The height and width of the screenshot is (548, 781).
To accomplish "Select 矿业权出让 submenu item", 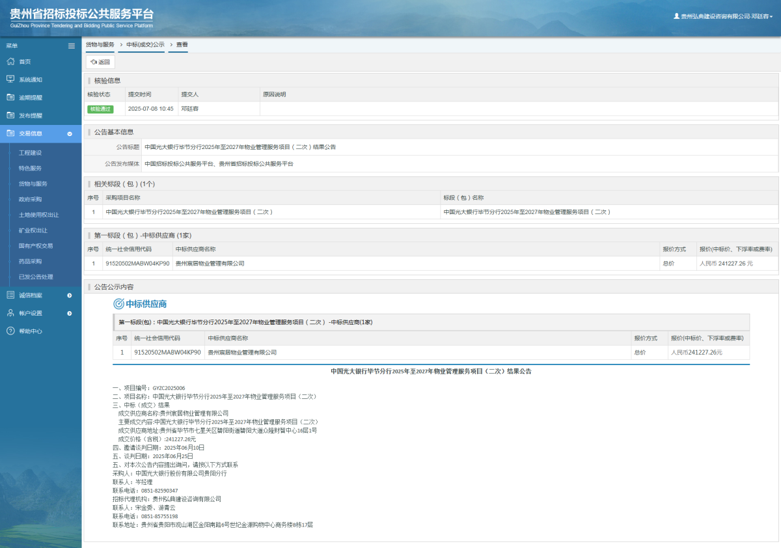I will [x=33, y=230].
